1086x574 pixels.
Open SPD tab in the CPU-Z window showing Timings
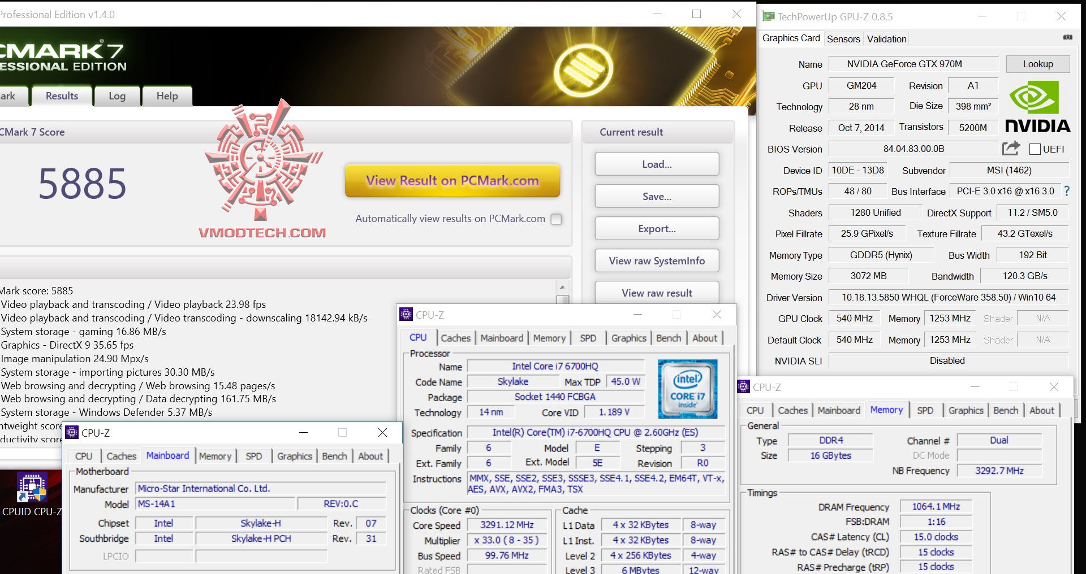coord(925,411)
